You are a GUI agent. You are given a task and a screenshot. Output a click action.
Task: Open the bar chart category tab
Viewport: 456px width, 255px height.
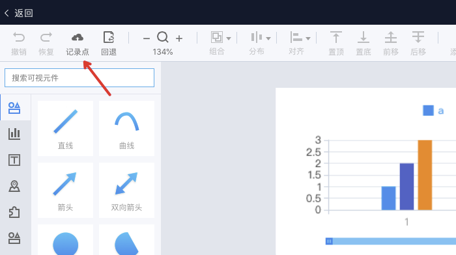[14, 134]
